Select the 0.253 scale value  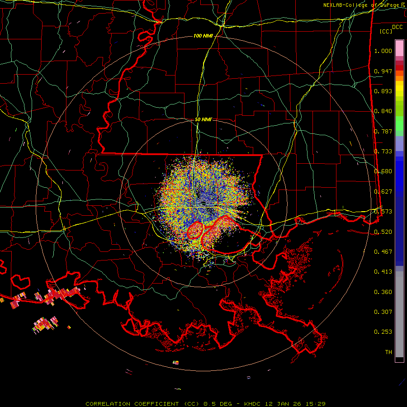383,332
